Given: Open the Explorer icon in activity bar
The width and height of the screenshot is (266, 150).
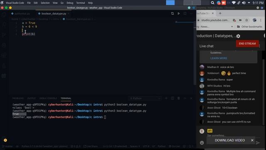Looking at the screenshot, I should (x=4, y=15).
